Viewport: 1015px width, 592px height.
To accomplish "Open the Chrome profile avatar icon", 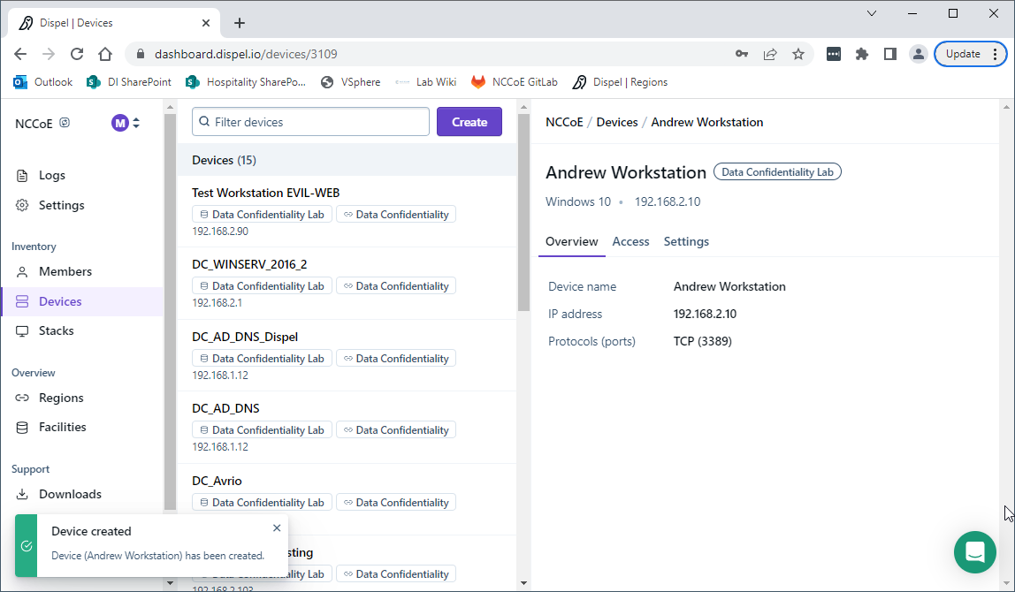I will click(919, 54).
